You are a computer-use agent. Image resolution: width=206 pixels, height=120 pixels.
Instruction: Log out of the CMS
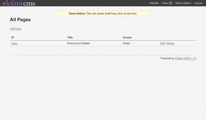pyautogui.click(x=198, y=3)
